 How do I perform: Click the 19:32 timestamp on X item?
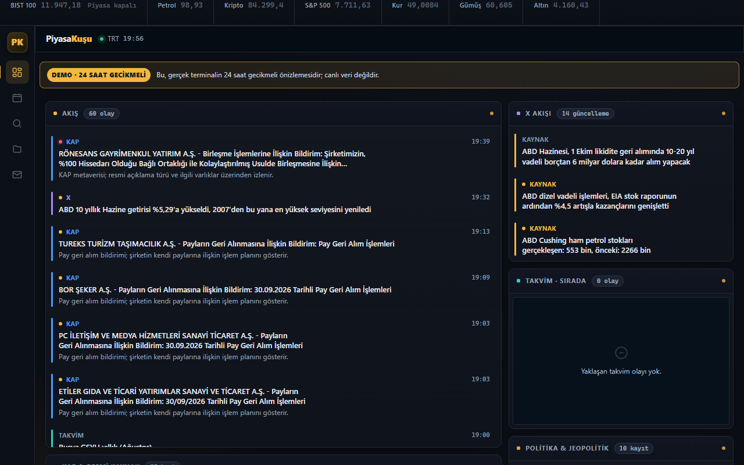tap(481, 197)
